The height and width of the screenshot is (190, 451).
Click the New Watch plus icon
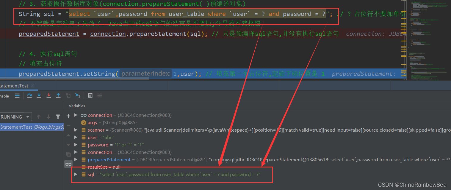(x=68, y=116)
